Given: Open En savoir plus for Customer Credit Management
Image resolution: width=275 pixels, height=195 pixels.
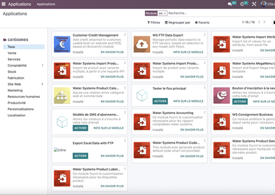Looking at the screenshot, I should (112, 52).
